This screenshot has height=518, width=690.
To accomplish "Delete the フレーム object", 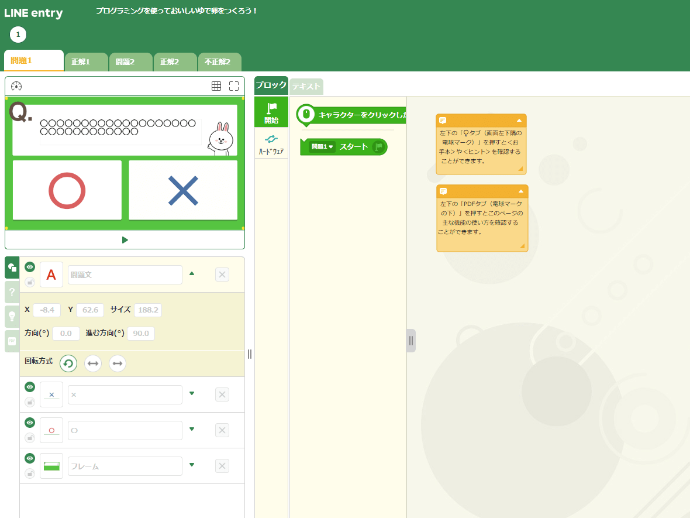I will tap(222, 466).
